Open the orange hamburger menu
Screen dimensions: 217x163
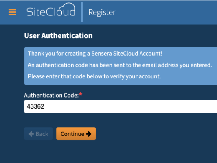pyautogui.click(x=12, y=12)
